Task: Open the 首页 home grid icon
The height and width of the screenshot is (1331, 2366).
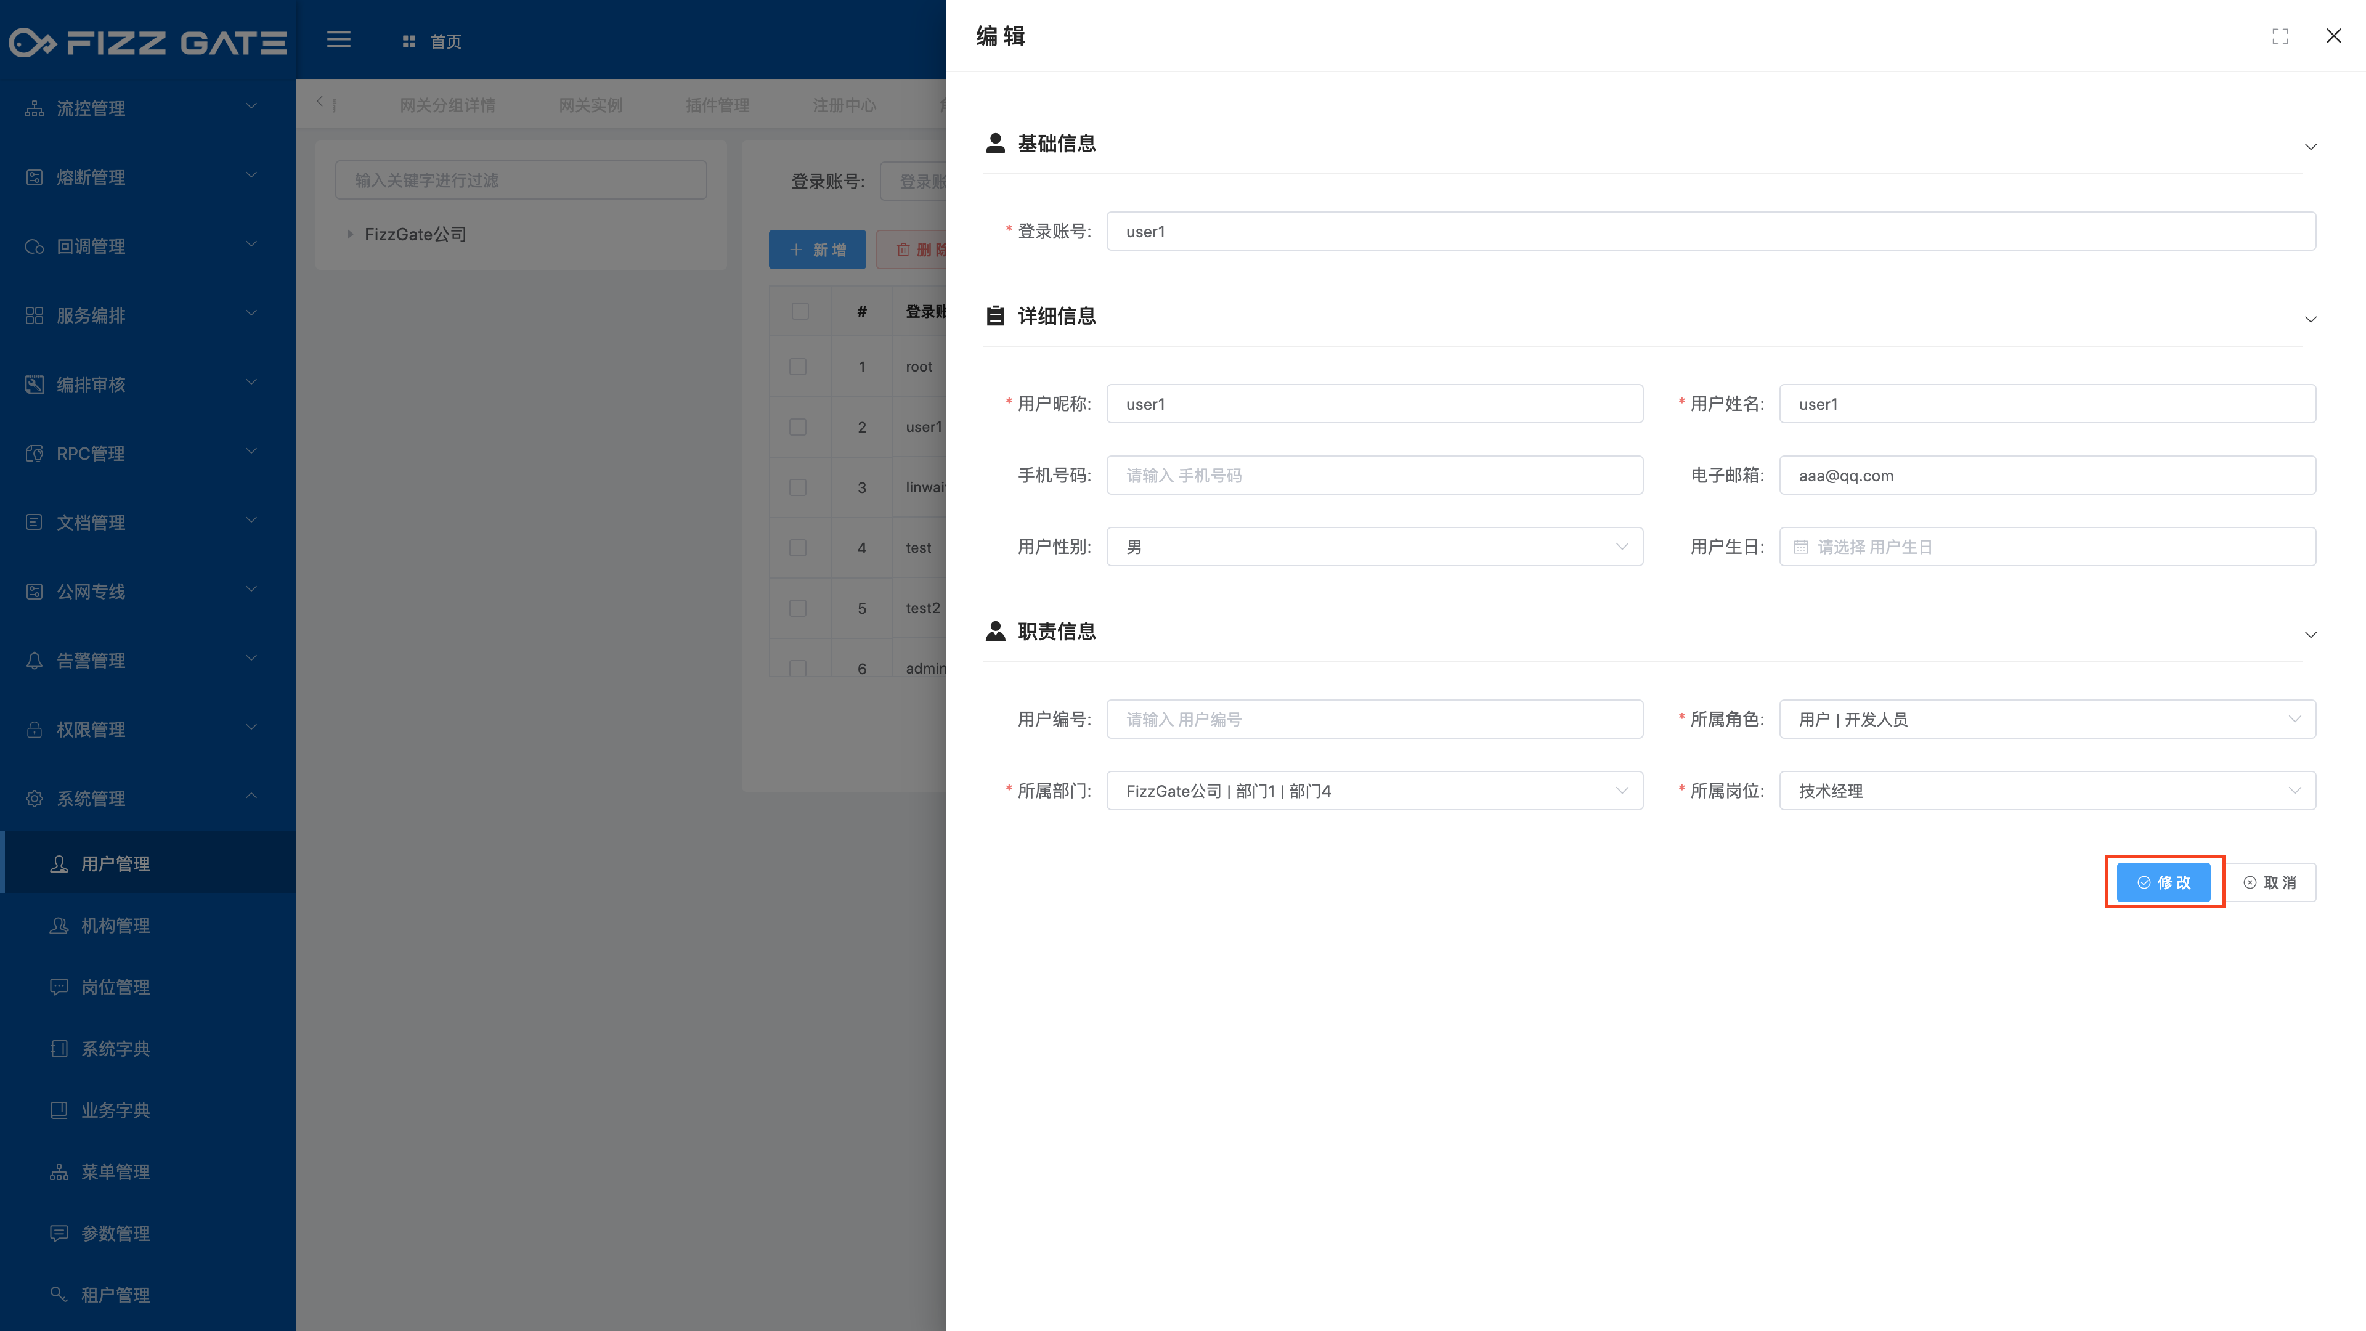Action: pyautogui.click(x=409, y=41)
